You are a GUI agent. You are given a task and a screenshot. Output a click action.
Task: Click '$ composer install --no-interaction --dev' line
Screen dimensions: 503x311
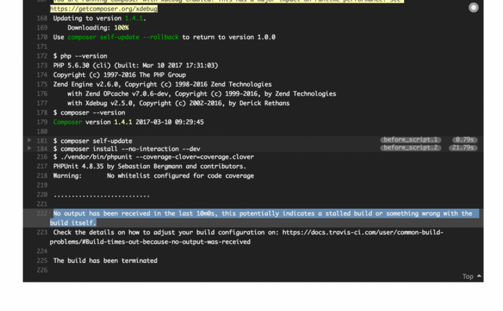(126, 149)
